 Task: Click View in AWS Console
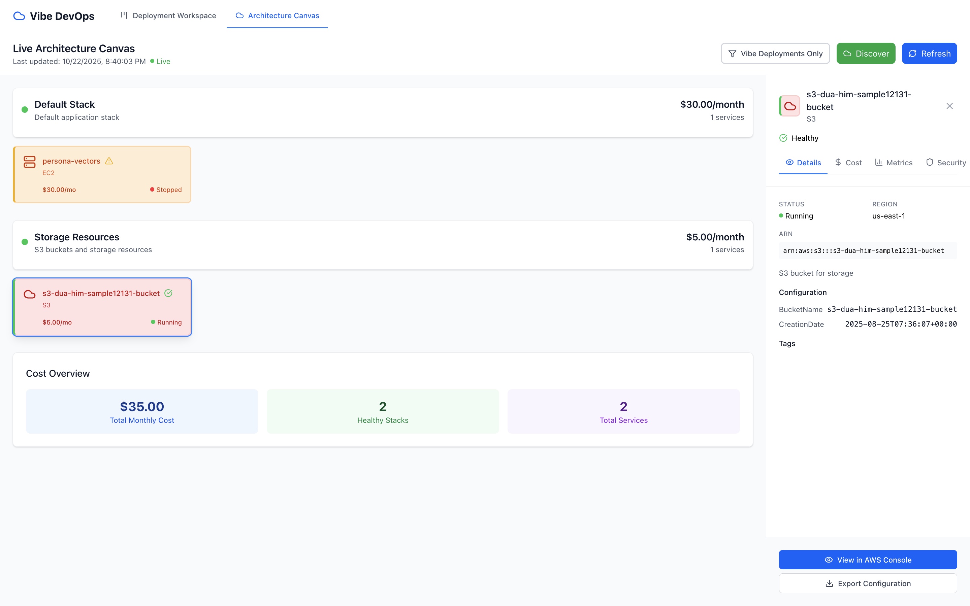coord(868,560)
